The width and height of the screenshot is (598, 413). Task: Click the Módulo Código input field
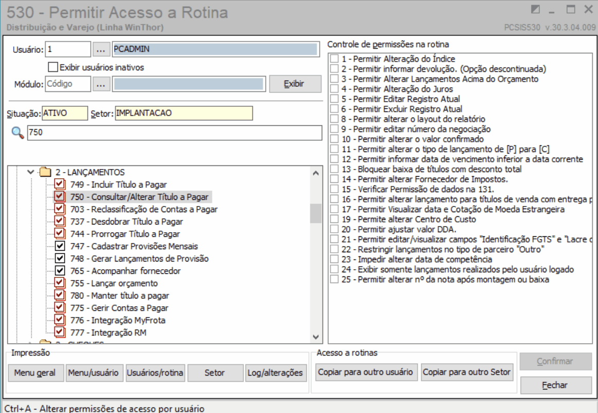pyautogui.click(x=68, y=84)
